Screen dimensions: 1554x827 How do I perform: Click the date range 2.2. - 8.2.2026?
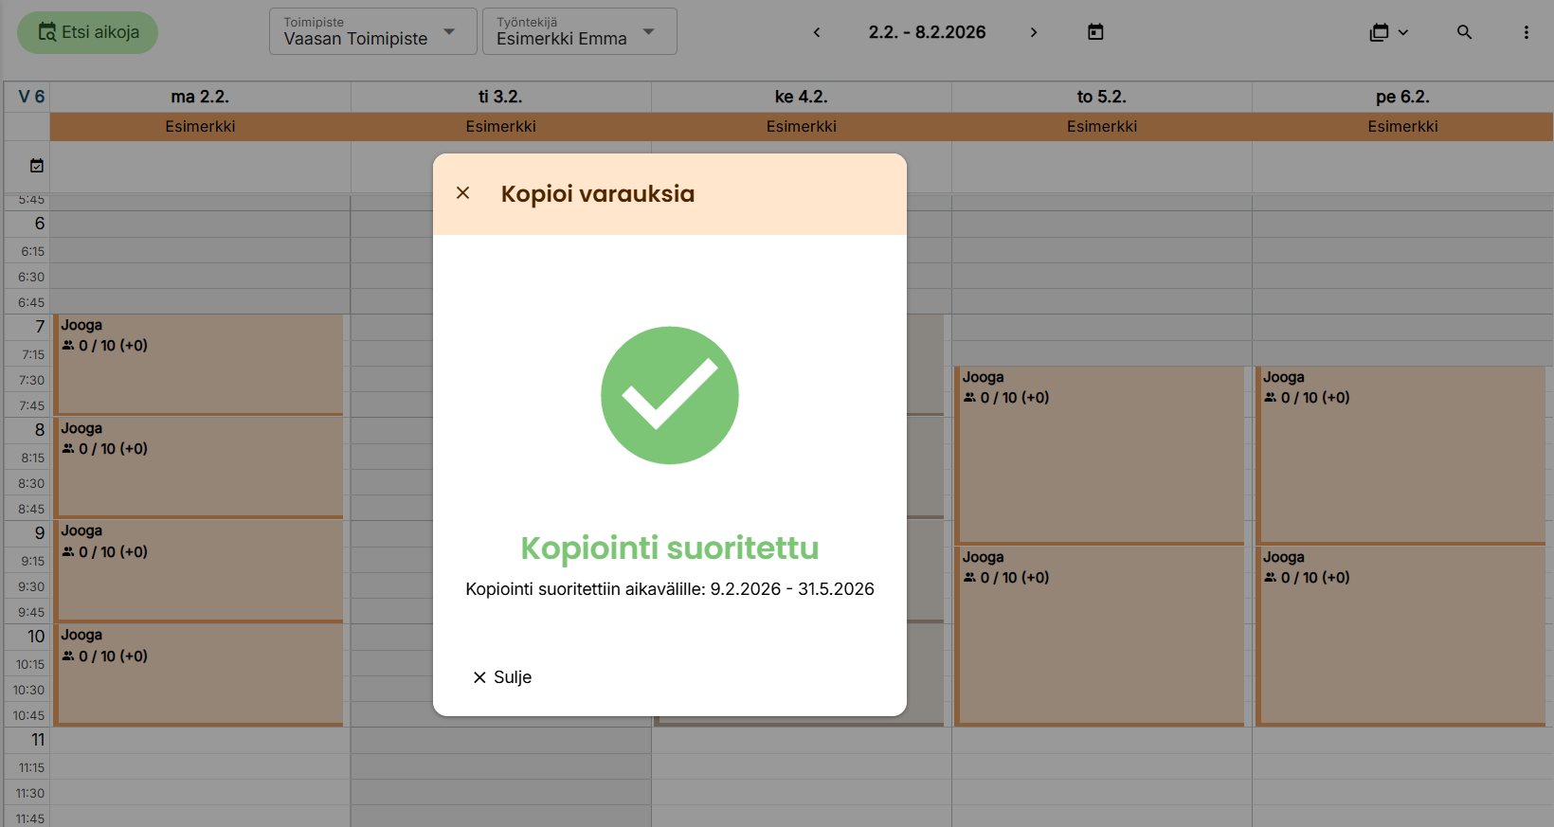tap(927, 32)
